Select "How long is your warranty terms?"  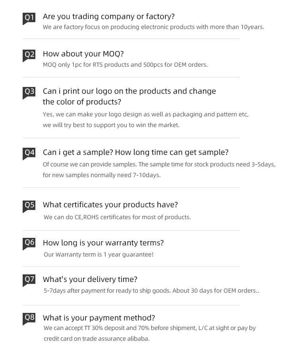point(103,243)
